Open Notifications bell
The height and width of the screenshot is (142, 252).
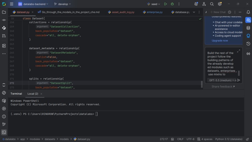pyautogui.click(x=248, y=12)
